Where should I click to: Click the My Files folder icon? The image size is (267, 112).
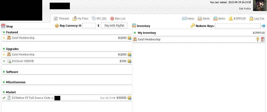74,18
